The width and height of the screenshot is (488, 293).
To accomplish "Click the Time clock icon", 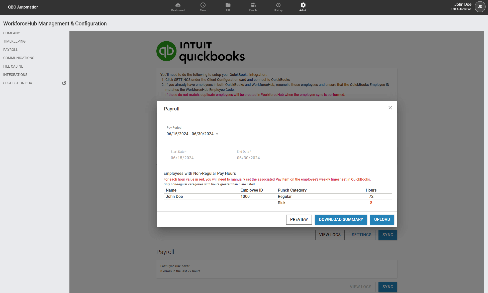I will coord(203,5).
